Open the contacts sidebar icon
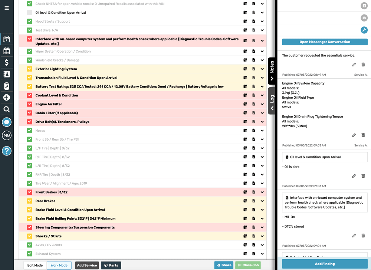 tap(7, 74)
